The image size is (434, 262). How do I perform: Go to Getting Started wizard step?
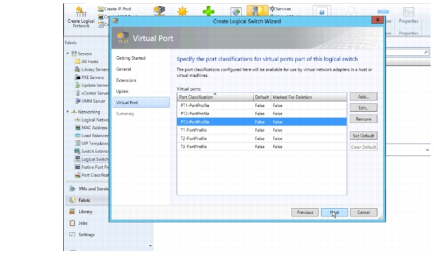click(131, 58)
